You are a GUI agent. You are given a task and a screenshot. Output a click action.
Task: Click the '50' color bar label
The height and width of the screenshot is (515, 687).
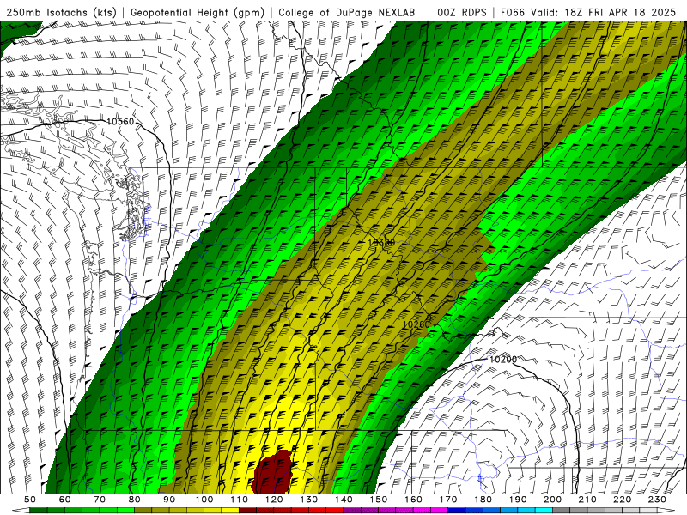(x=30, y=500)
